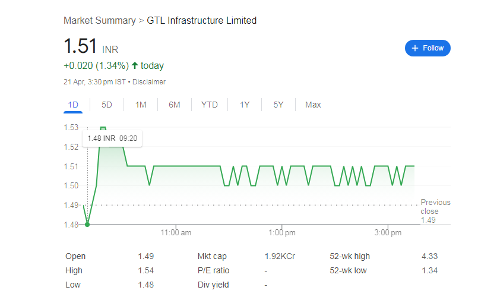478x303 pixels.
Task: Open the 6M chart range
Action: coord(174,105)
